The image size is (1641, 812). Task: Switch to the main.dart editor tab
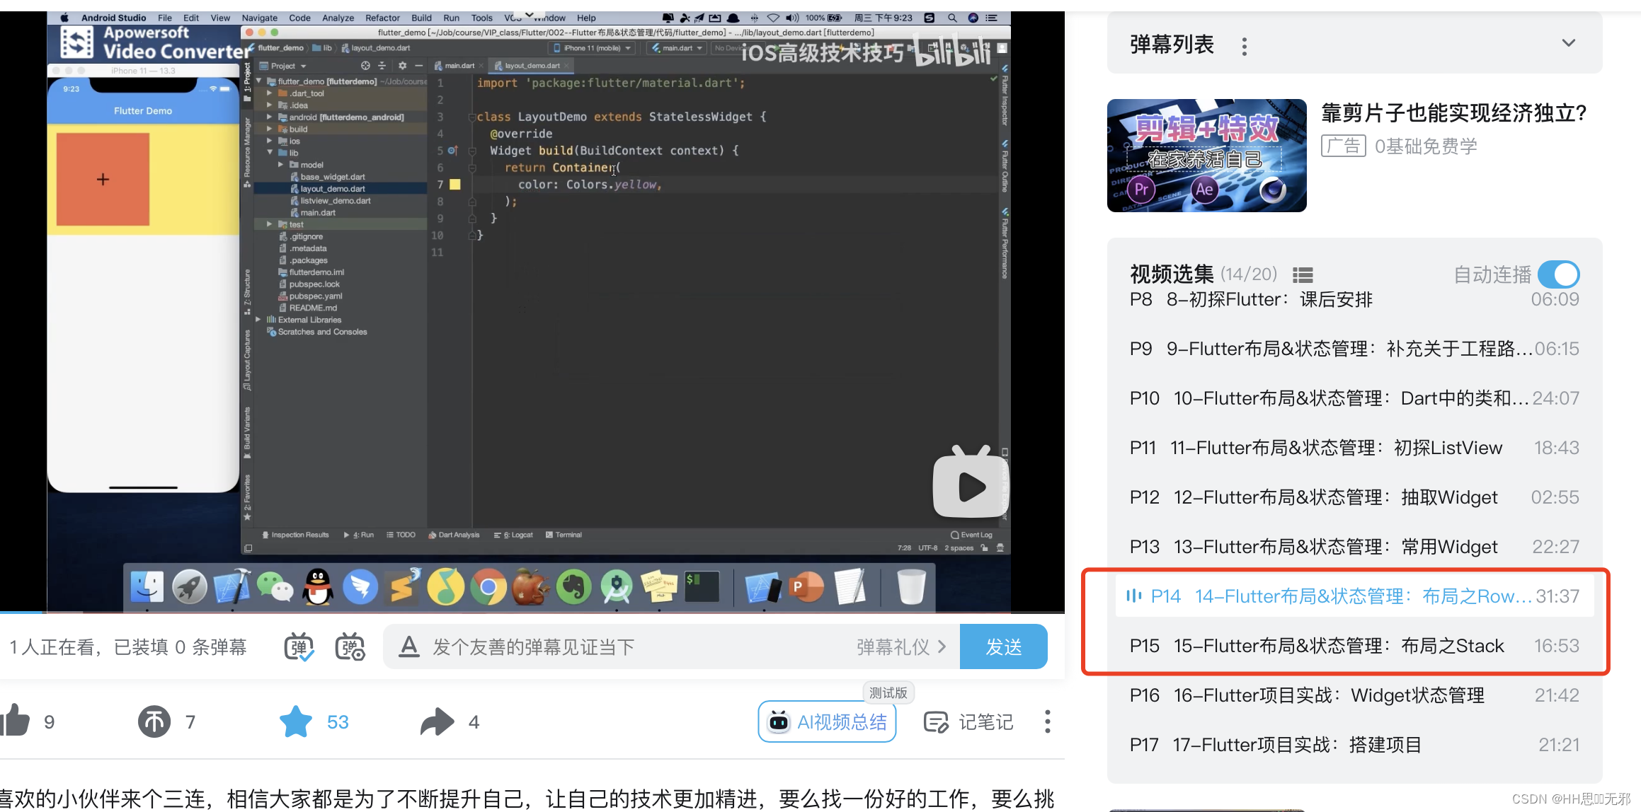458,66
